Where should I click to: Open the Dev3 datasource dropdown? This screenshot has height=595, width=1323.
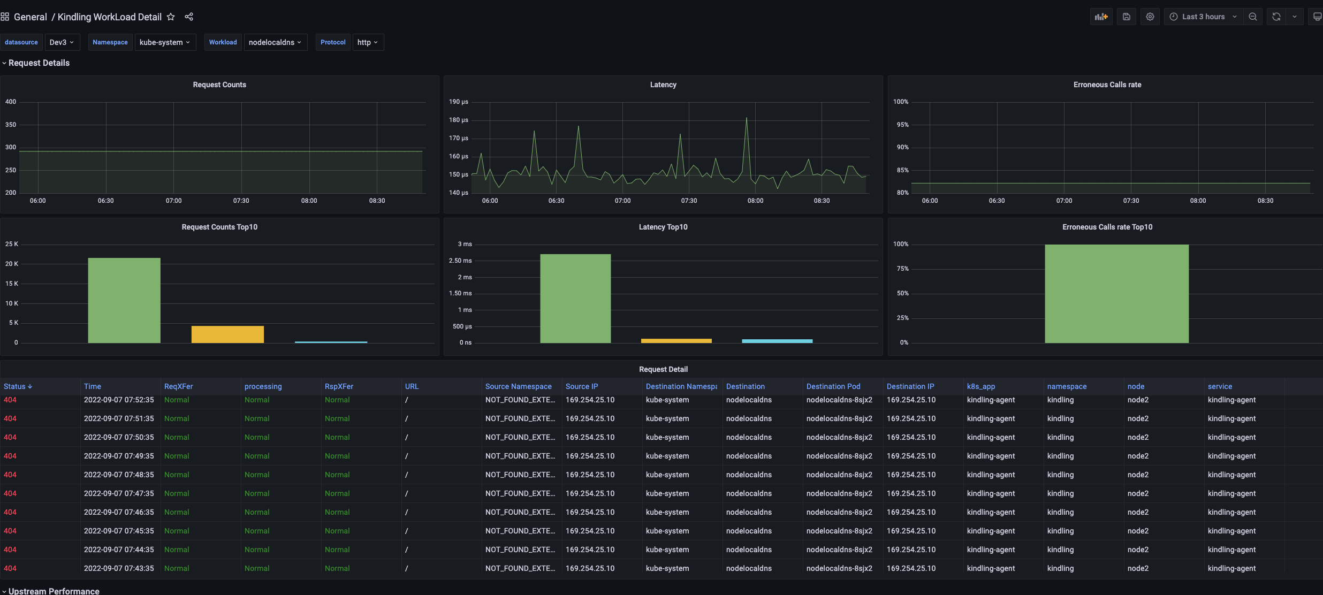pos(62,42)
